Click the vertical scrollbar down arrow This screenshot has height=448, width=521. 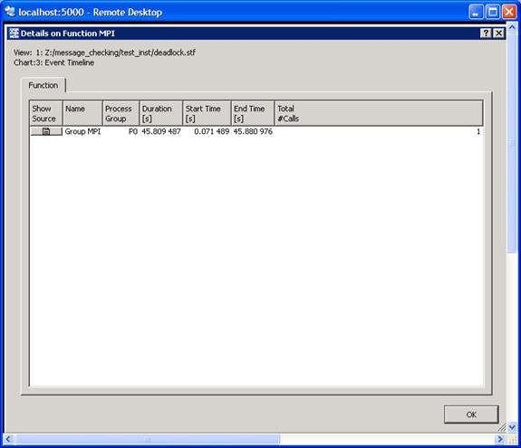click(512, 427)
